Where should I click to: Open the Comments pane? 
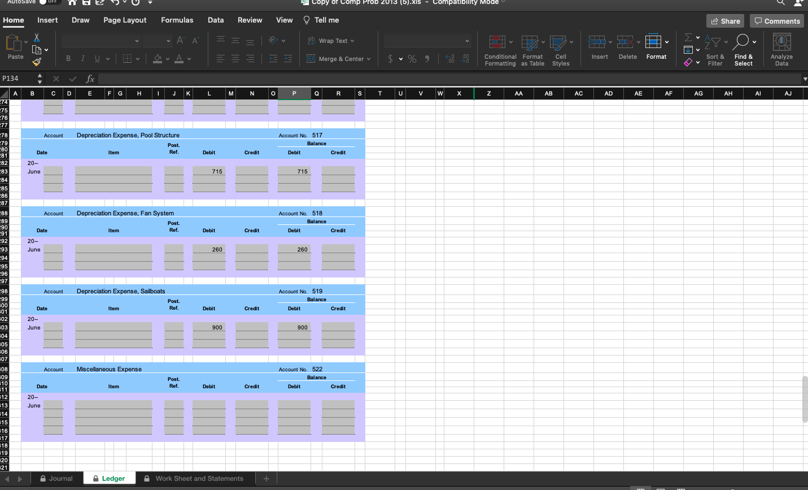[x=777, y=21]
